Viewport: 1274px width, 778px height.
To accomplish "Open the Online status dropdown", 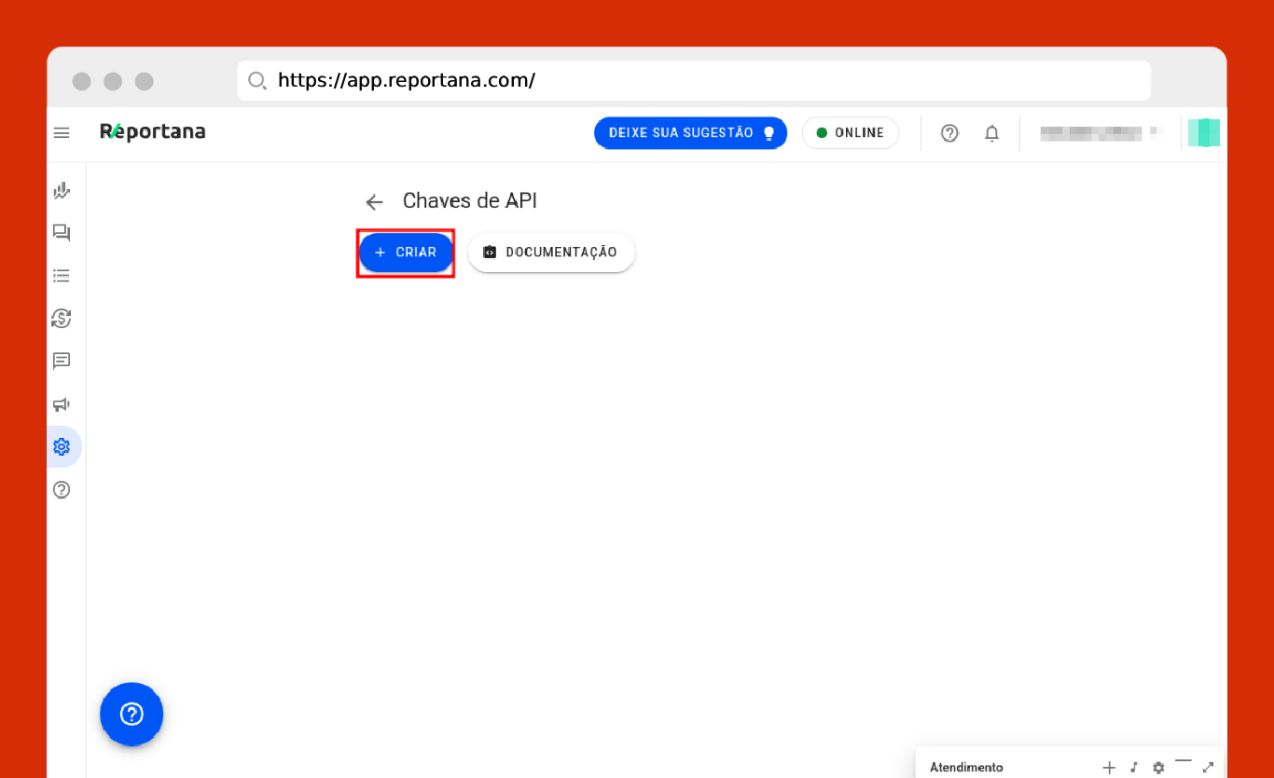I will coord(850,133).
